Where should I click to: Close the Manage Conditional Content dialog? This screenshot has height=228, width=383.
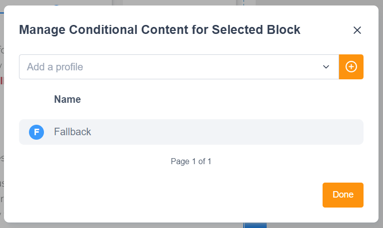357,30
